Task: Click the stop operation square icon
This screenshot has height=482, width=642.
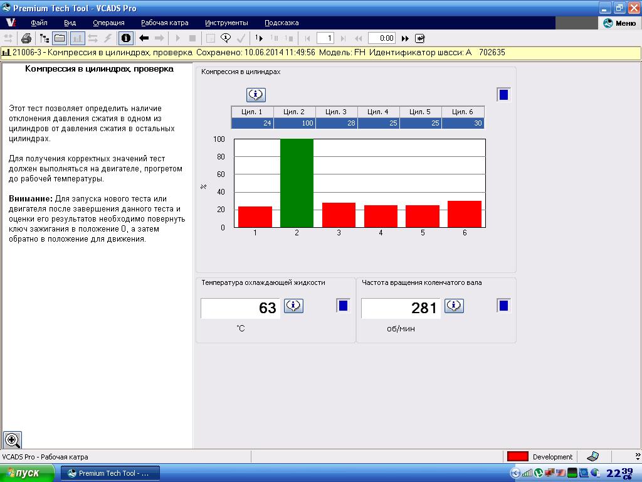Action: coord(192,38)
